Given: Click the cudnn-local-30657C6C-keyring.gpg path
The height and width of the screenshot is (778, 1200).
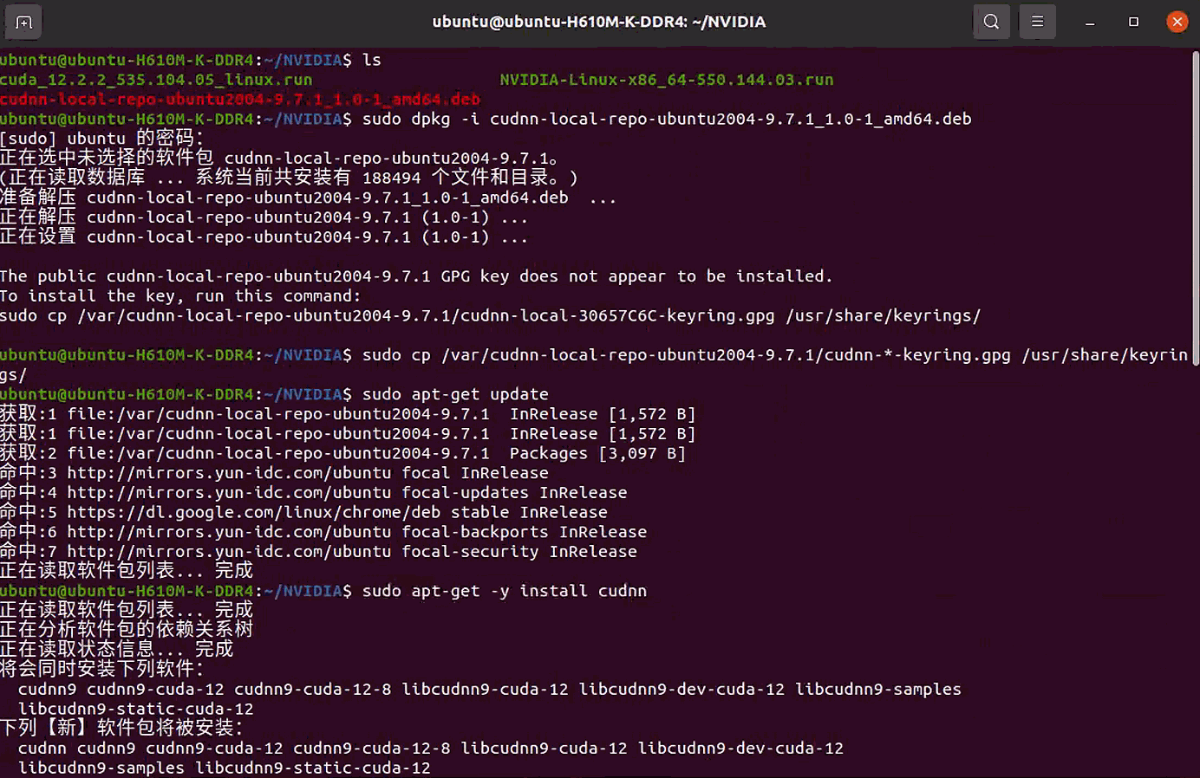Looking at the screenshot, I should (x=616, y=316).
